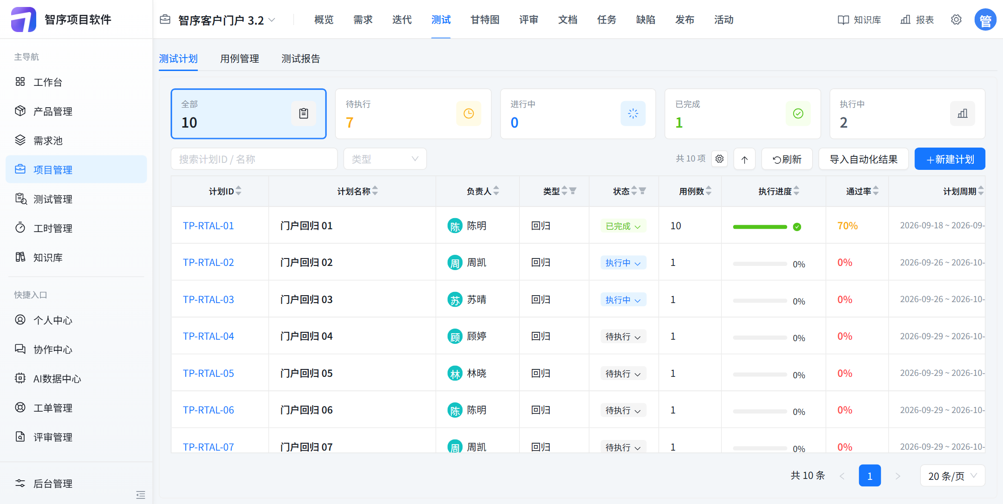1003x504 pixels.
Task: Switch to the 测试报告 tab
Action: coord(301,58)
